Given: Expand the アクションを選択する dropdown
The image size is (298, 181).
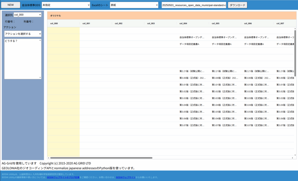Looking at the screenshot, I should (23, 34).
